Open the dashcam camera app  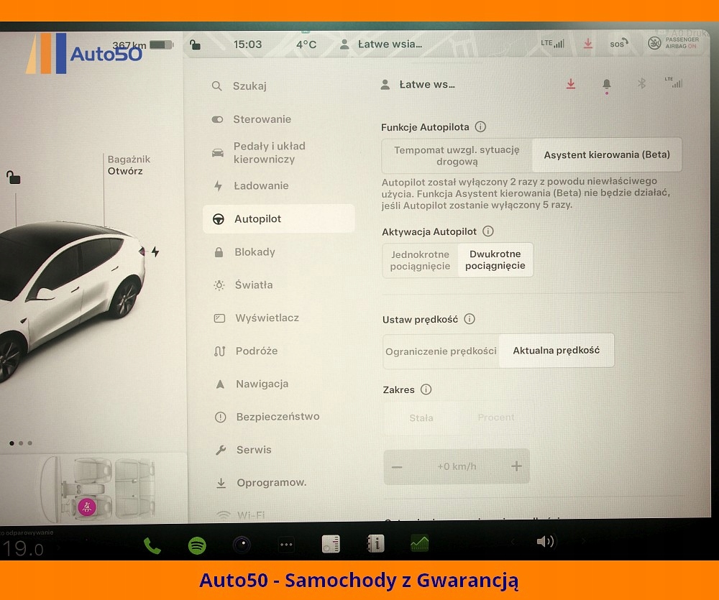pos(242,545)
